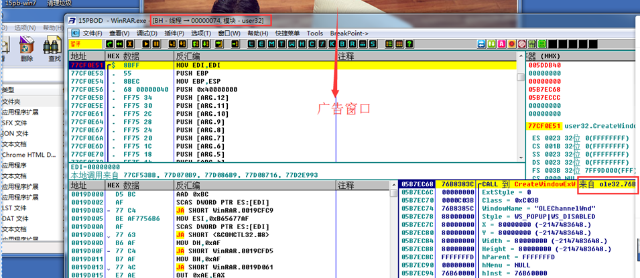Click the CPU child window C system icon
The image size is (640, 278).
pos(75,33)
